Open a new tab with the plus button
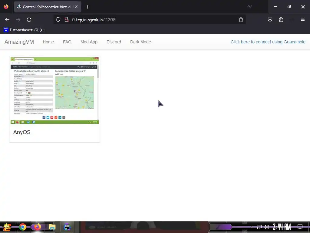Viewport: 310px width, 233px height. tap(87, 7)
